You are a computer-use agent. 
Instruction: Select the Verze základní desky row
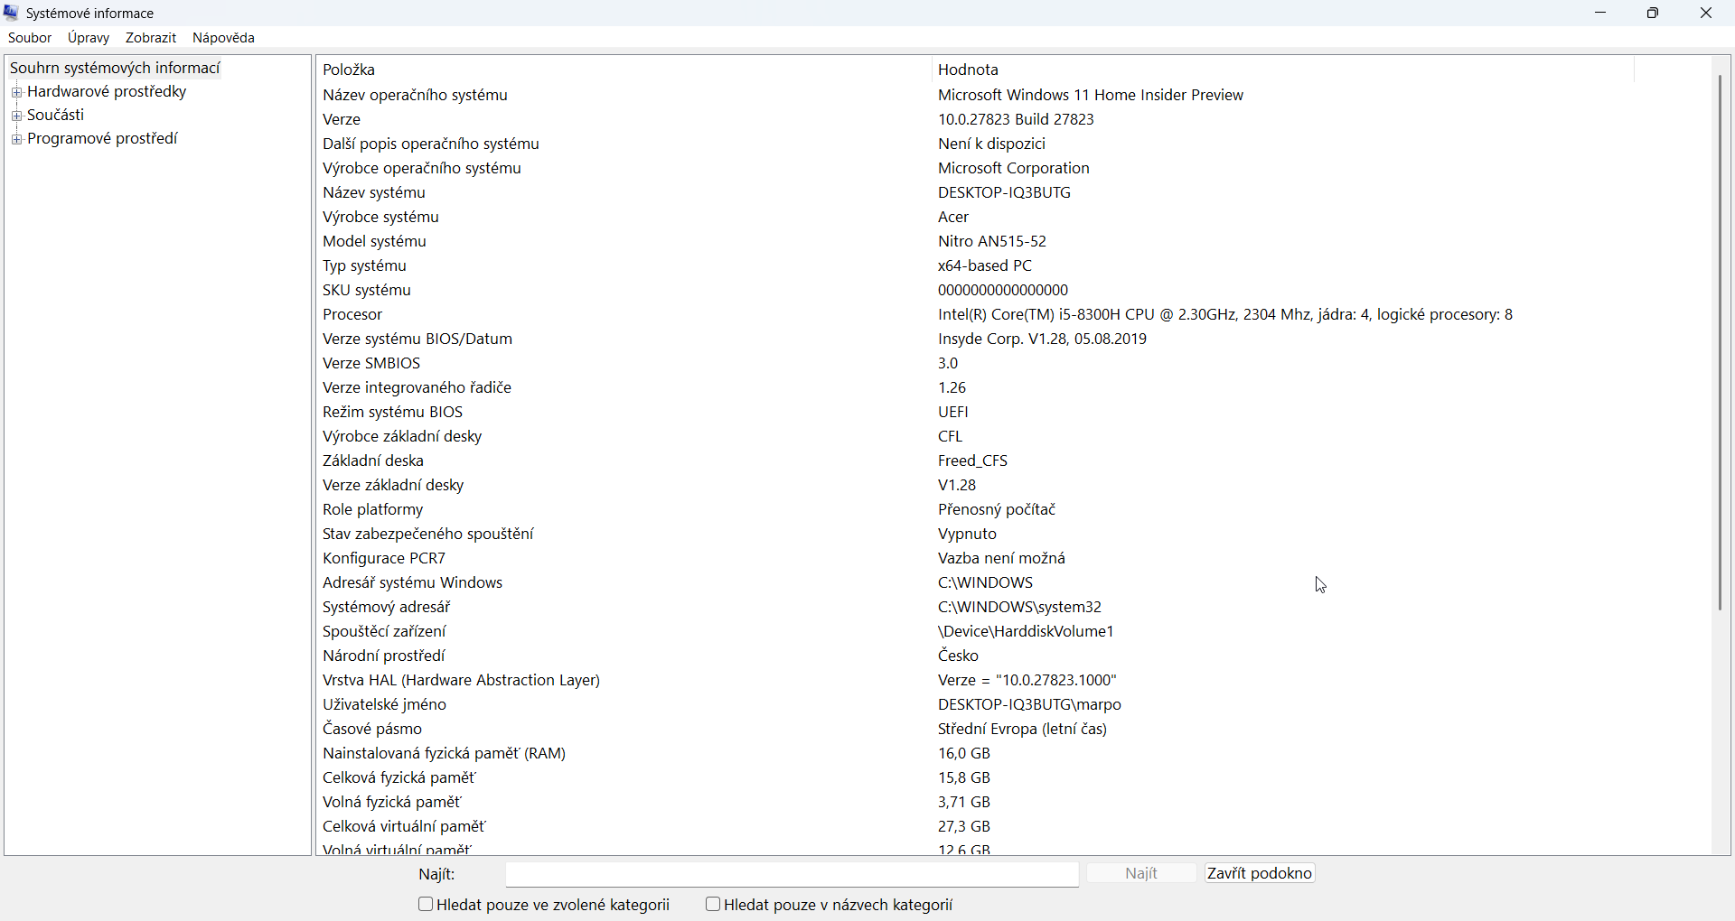(x=976, y=485)
